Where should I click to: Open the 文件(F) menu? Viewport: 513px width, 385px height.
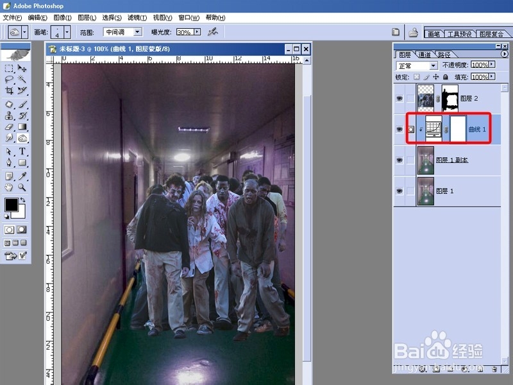click(x=12, y=18)
